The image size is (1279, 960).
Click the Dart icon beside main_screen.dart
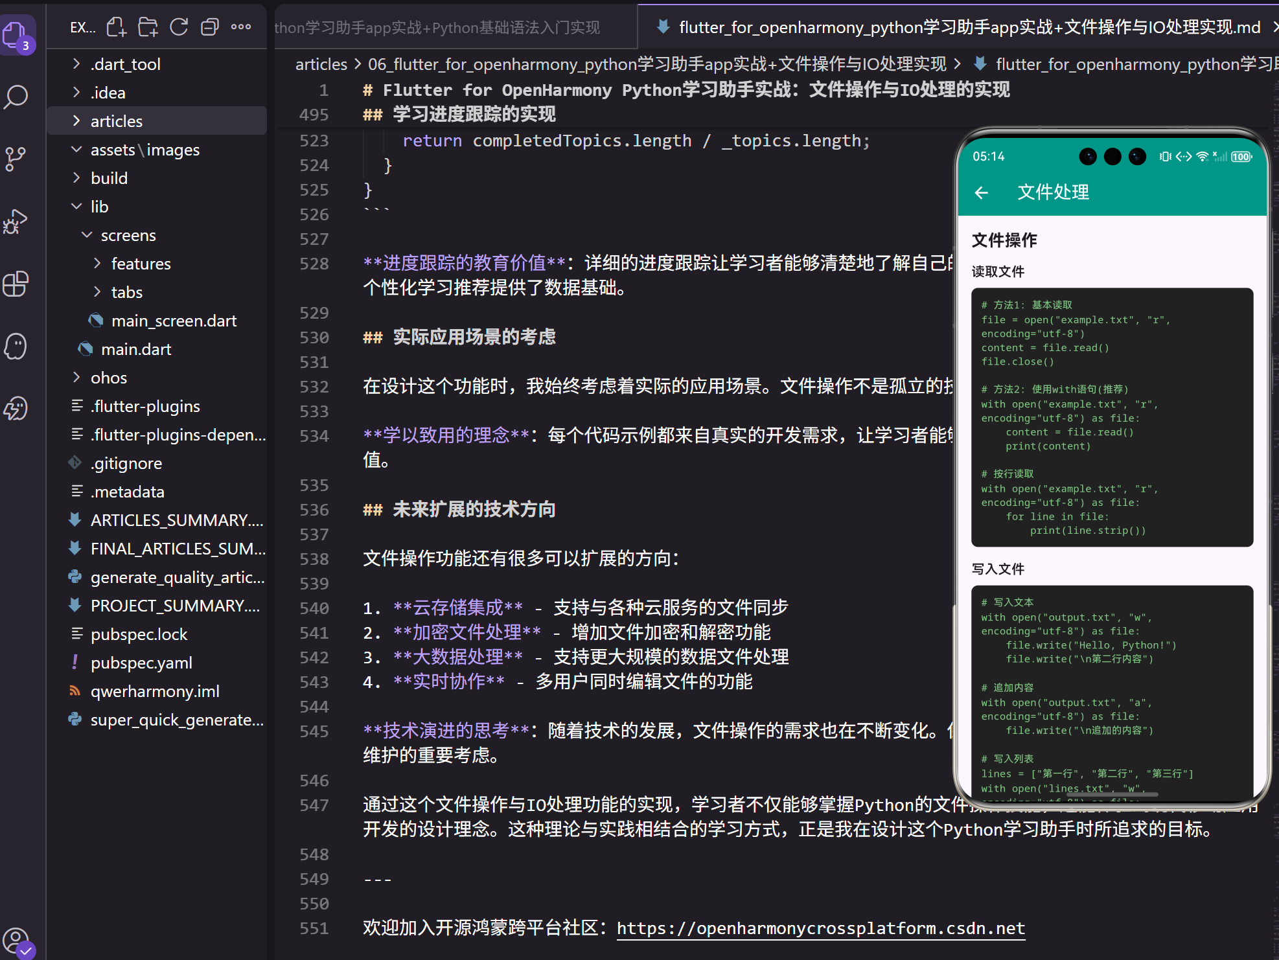pyautogui.click(x=96, y=320)
